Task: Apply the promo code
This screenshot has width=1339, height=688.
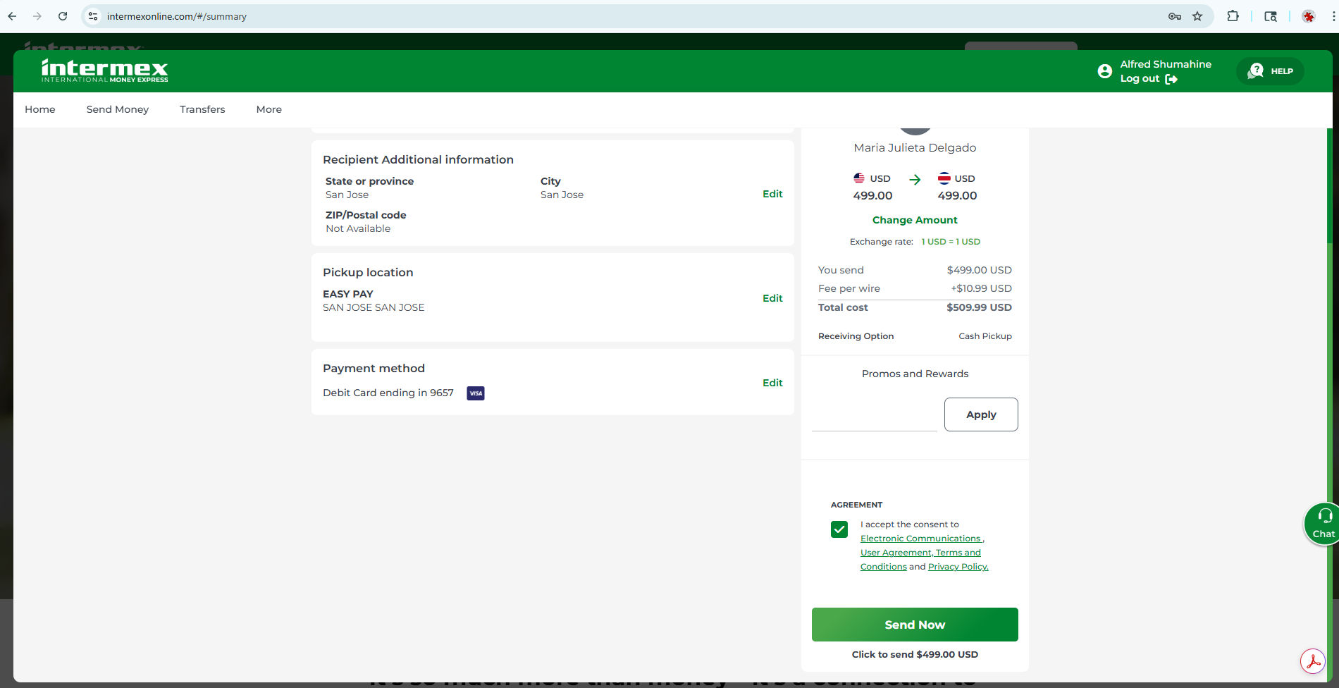Action: (980, 414)
